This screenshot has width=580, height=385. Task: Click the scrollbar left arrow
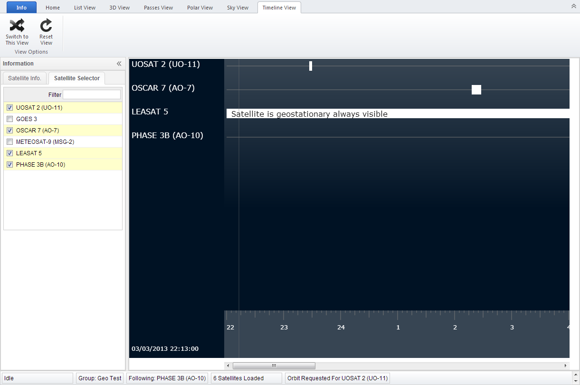coord(228,366)
